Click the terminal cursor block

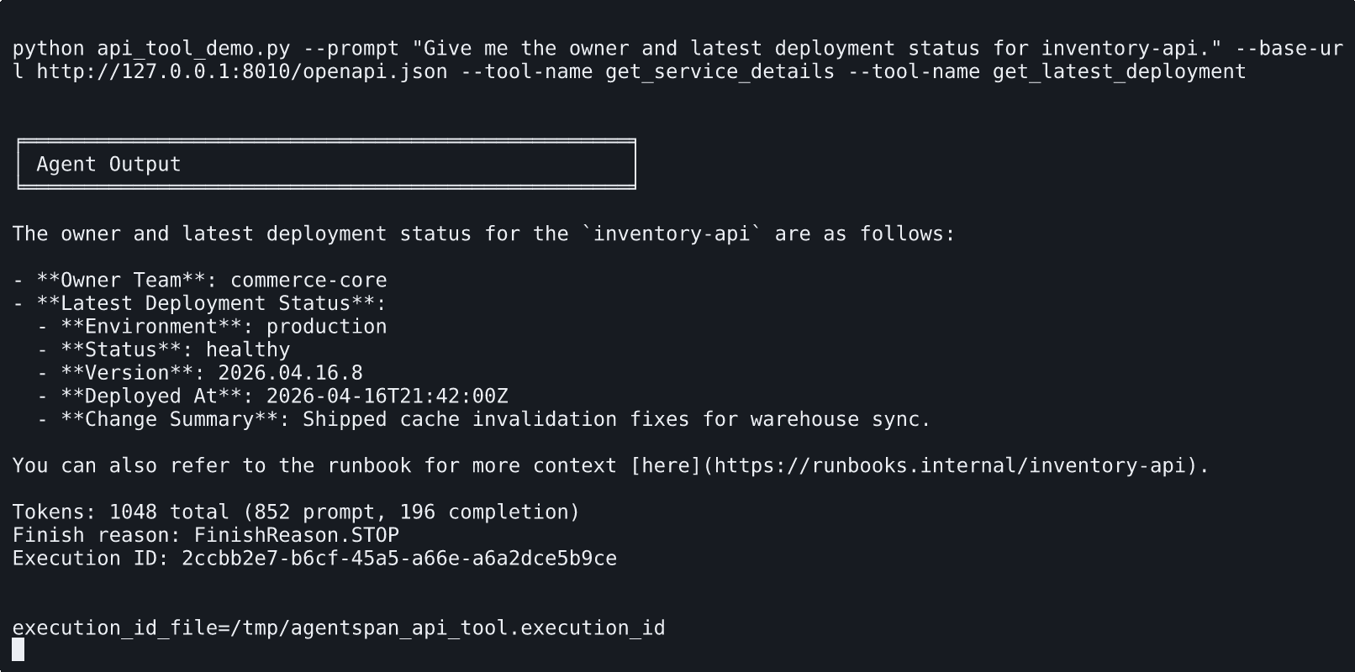[18, 649]
